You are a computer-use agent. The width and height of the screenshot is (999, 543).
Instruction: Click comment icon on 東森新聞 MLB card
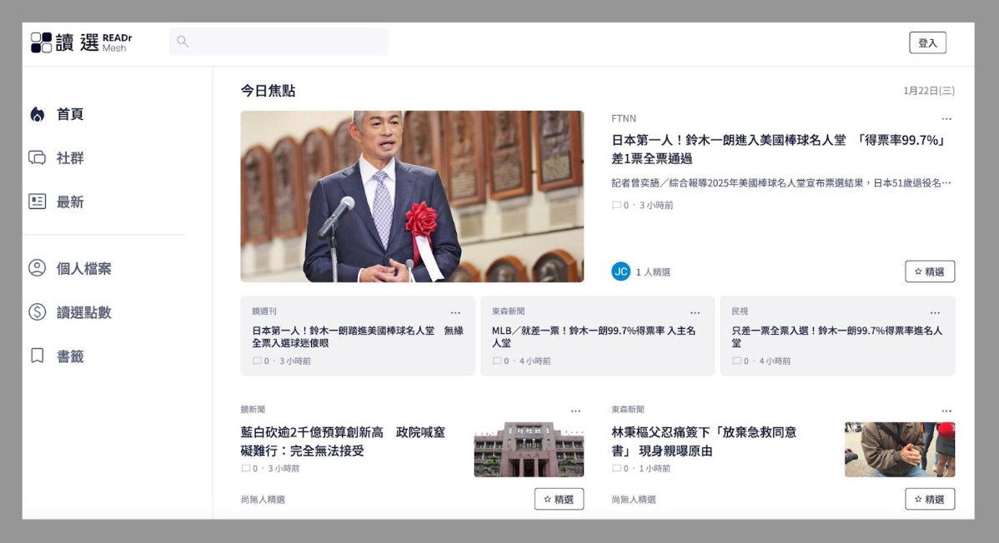click(497, 361)
